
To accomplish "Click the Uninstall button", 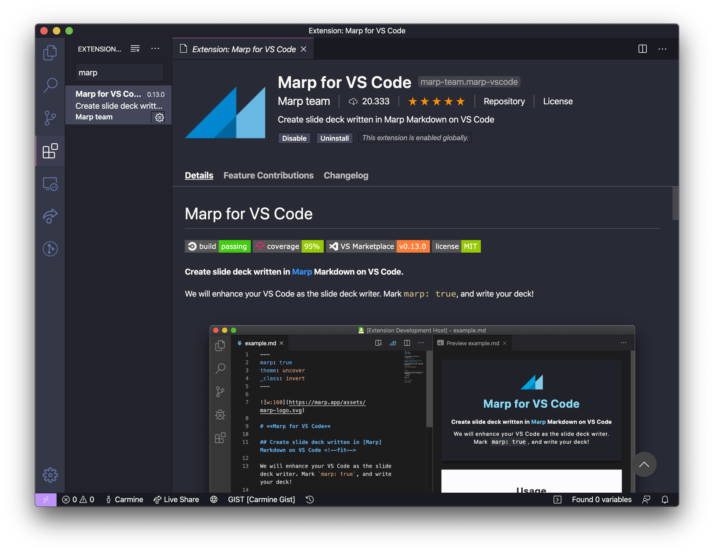I will point(334,138).
